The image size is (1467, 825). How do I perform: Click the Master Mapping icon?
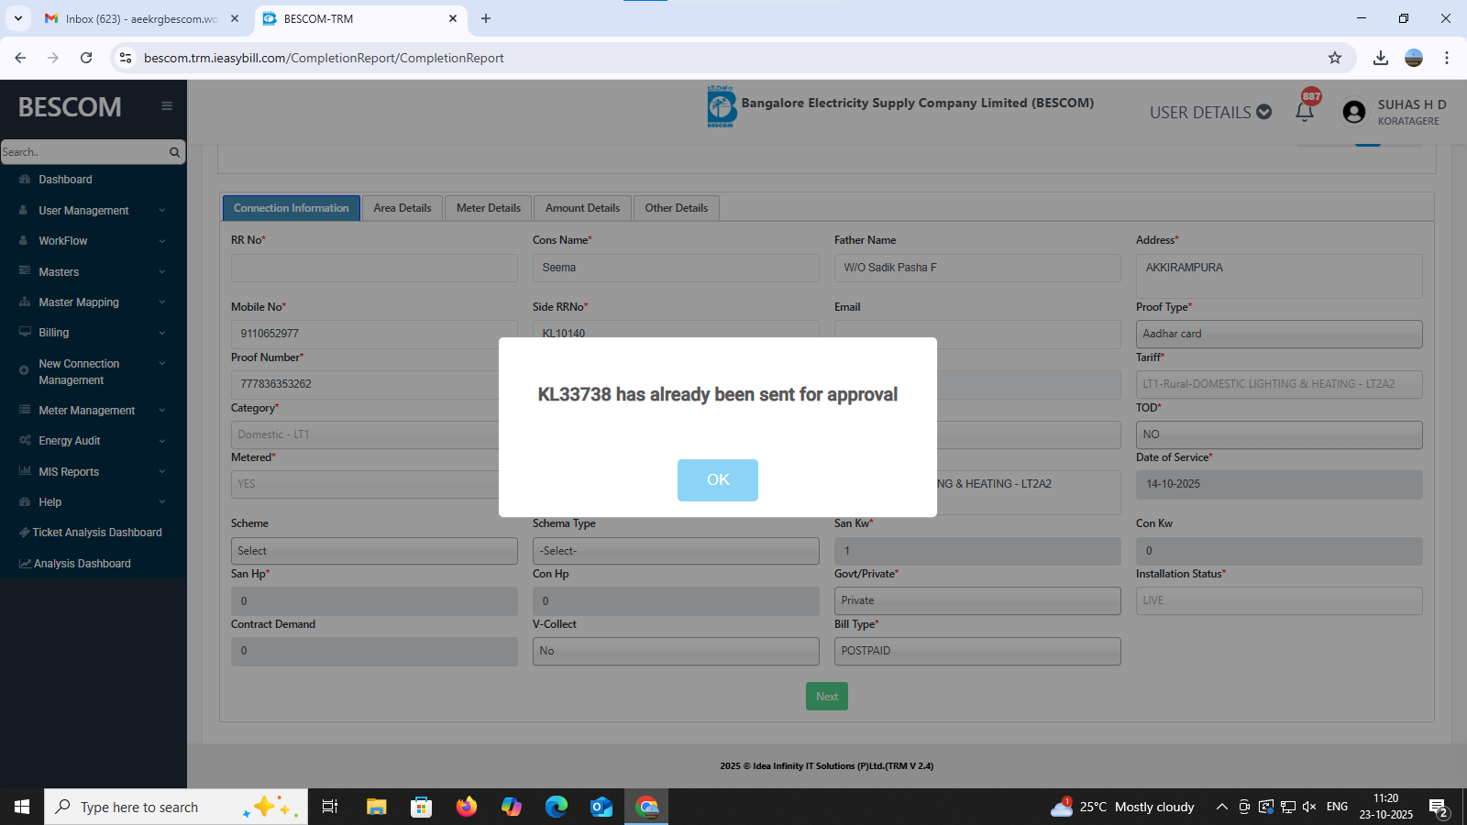tap(25, 302)
